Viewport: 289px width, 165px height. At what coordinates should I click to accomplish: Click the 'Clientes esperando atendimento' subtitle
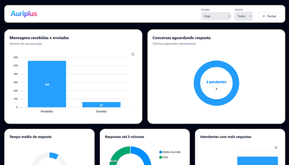174,44
